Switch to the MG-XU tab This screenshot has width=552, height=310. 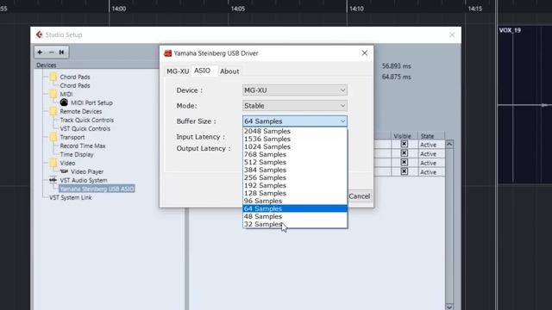point(178,71)
